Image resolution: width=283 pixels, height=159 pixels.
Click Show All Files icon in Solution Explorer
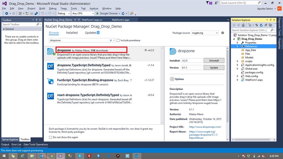click(270, 25)
